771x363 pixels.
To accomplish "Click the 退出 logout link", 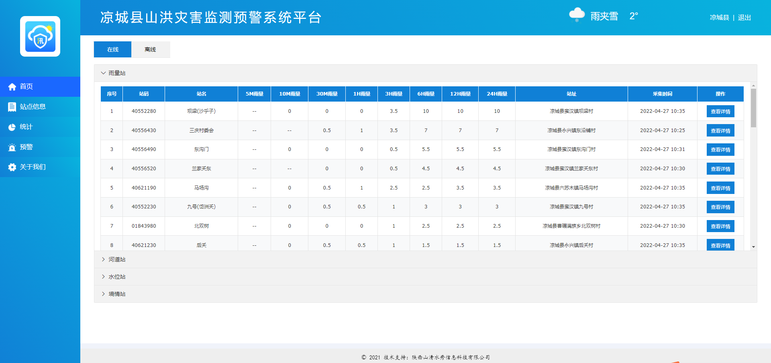I will point(744,18).
